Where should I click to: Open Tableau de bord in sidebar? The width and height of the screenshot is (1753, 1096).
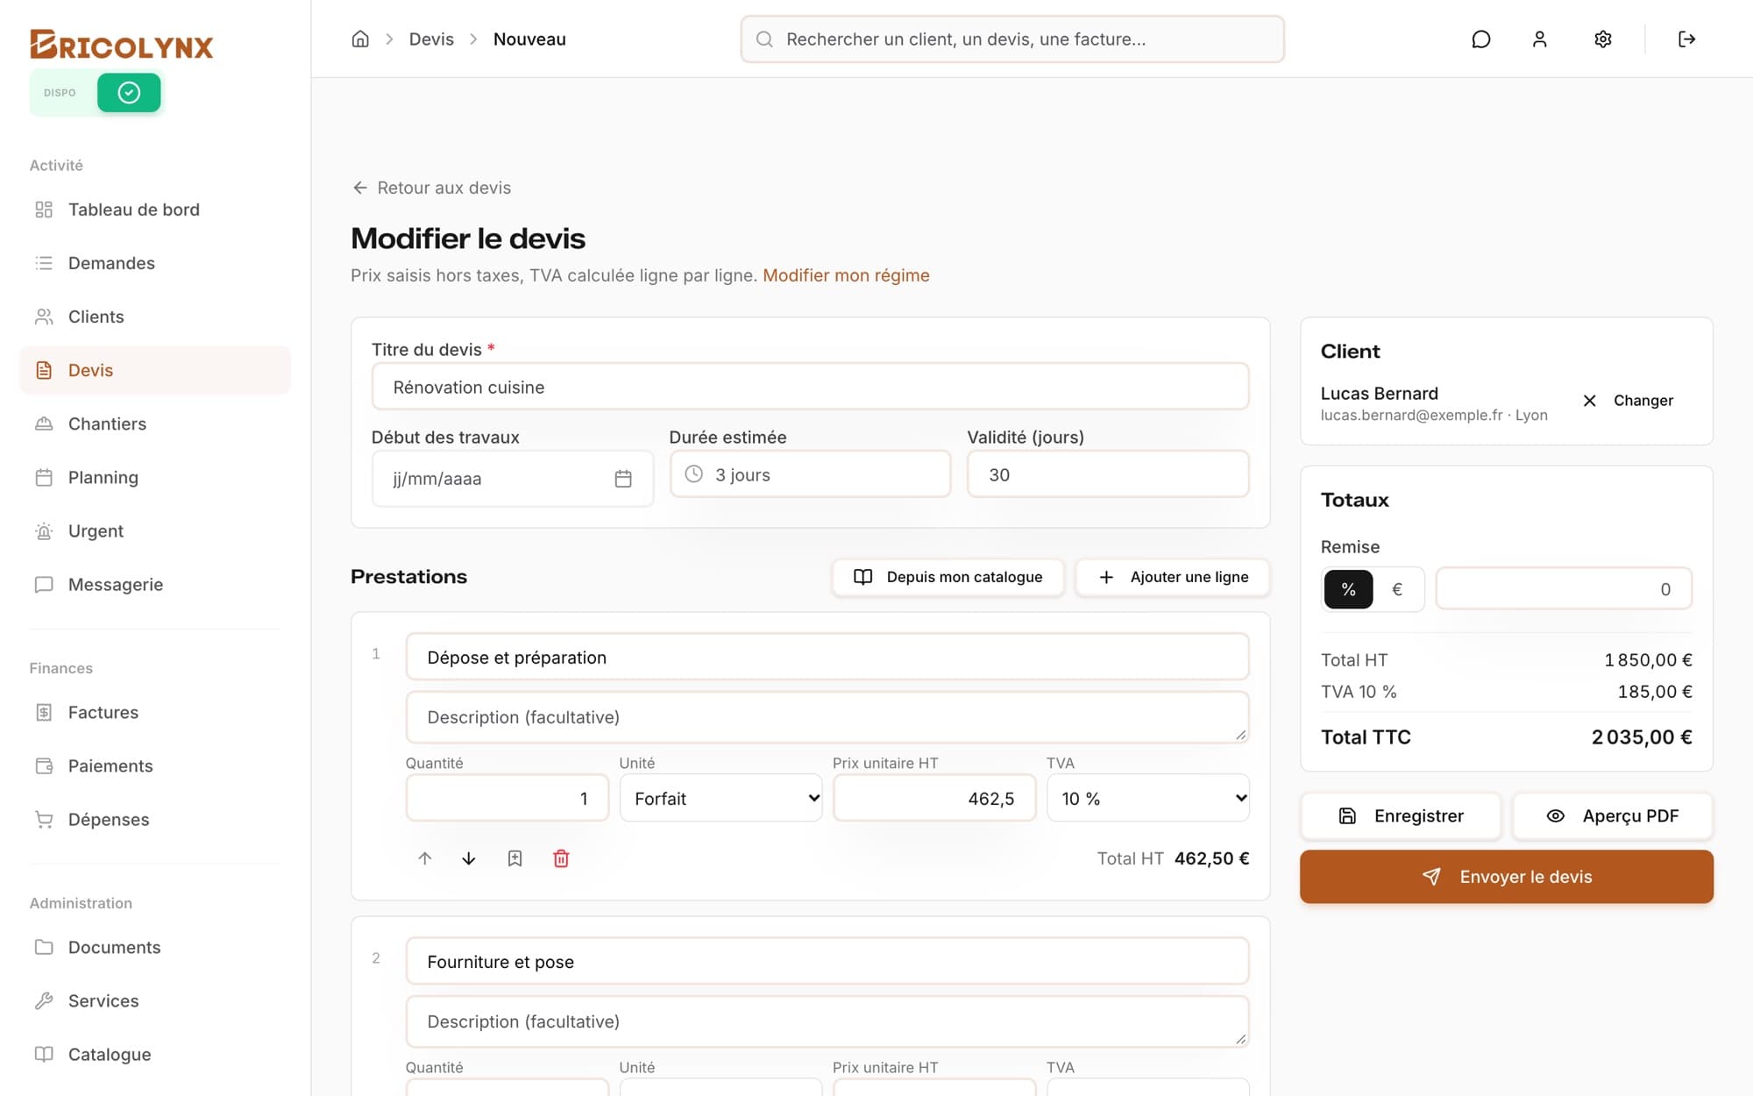click(x=155, y=210)
